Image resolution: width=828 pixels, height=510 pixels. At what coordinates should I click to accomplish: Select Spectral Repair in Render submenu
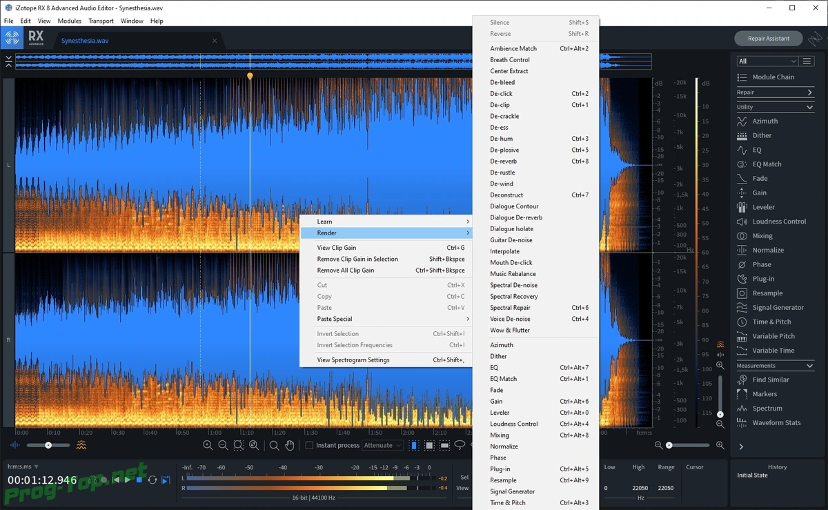(x=536, y=308)
